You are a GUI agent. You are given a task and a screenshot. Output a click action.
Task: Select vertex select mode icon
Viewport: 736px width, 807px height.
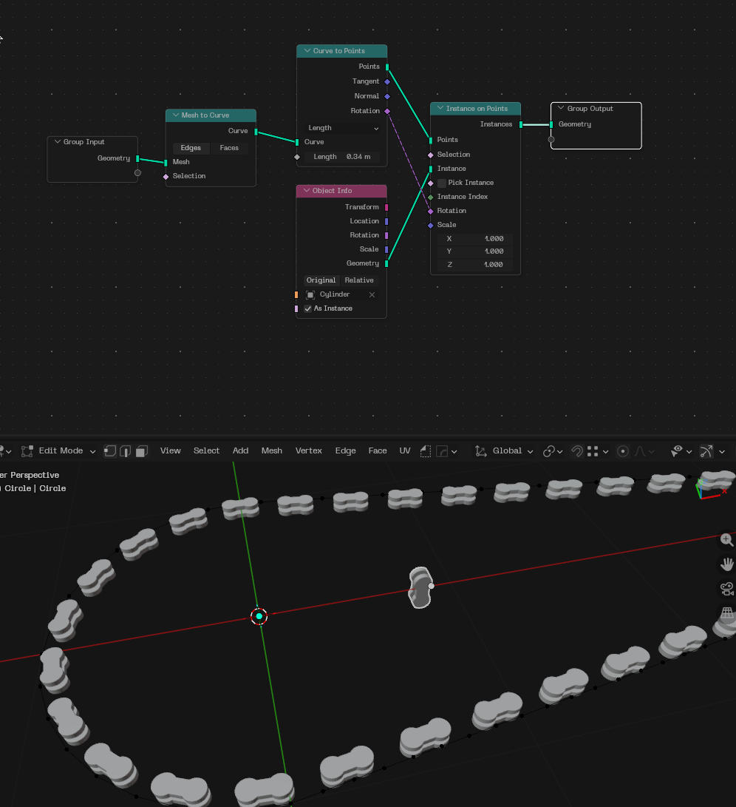coord(110,450)
